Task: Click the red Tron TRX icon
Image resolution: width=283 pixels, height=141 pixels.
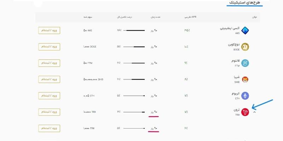Action: (x=245, y=112)
